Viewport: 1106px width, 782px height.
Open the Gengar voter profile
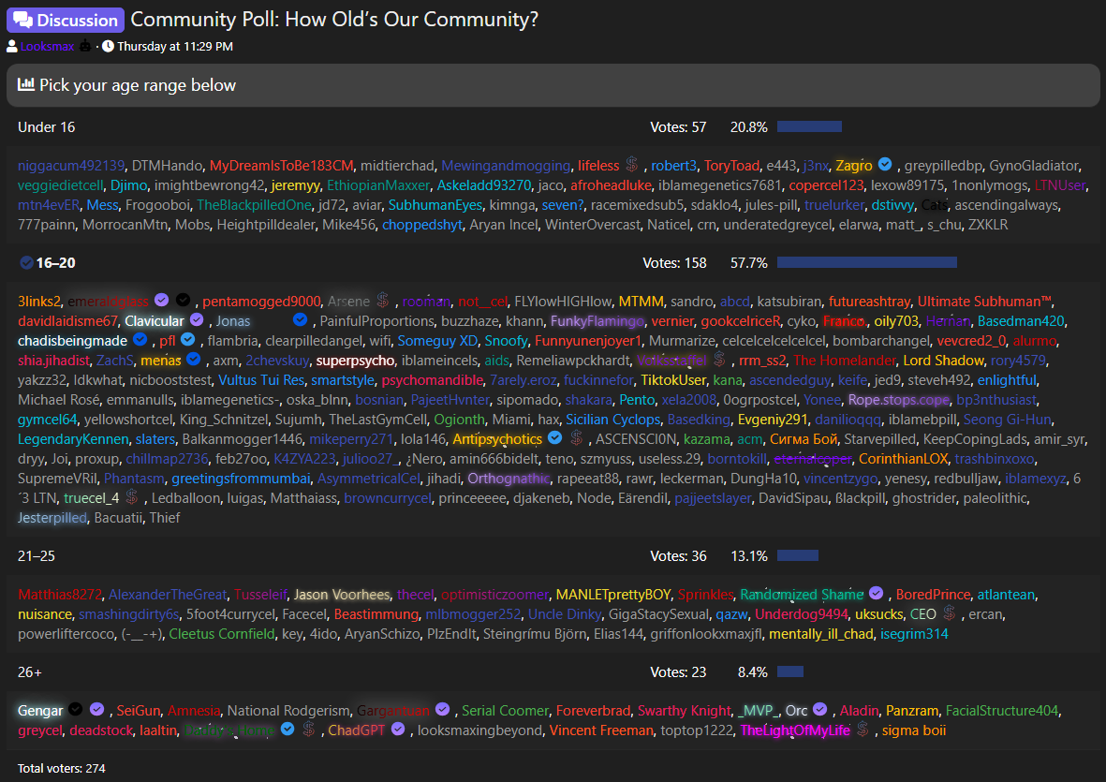coord(40,710)
